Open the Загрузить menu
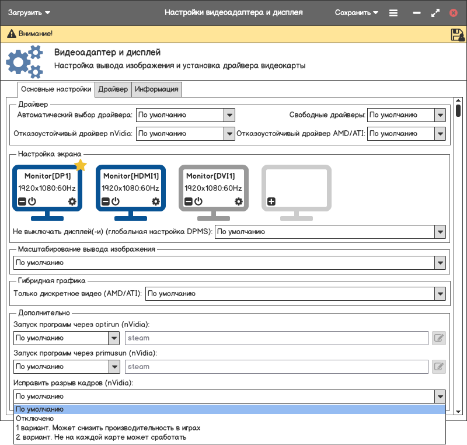The height and width of the screenshot is (445, 467). (x=29, y=12)
